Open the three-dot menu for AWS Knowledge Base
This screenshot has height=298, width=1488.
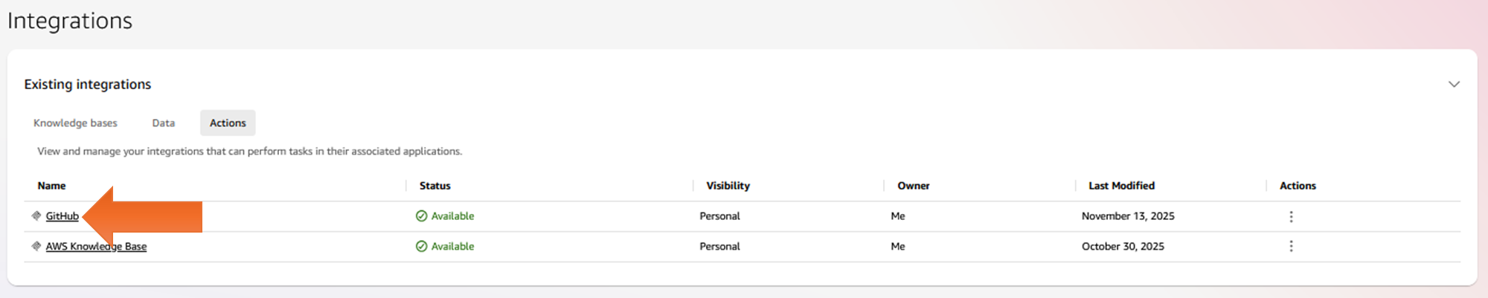point(1291,246)
